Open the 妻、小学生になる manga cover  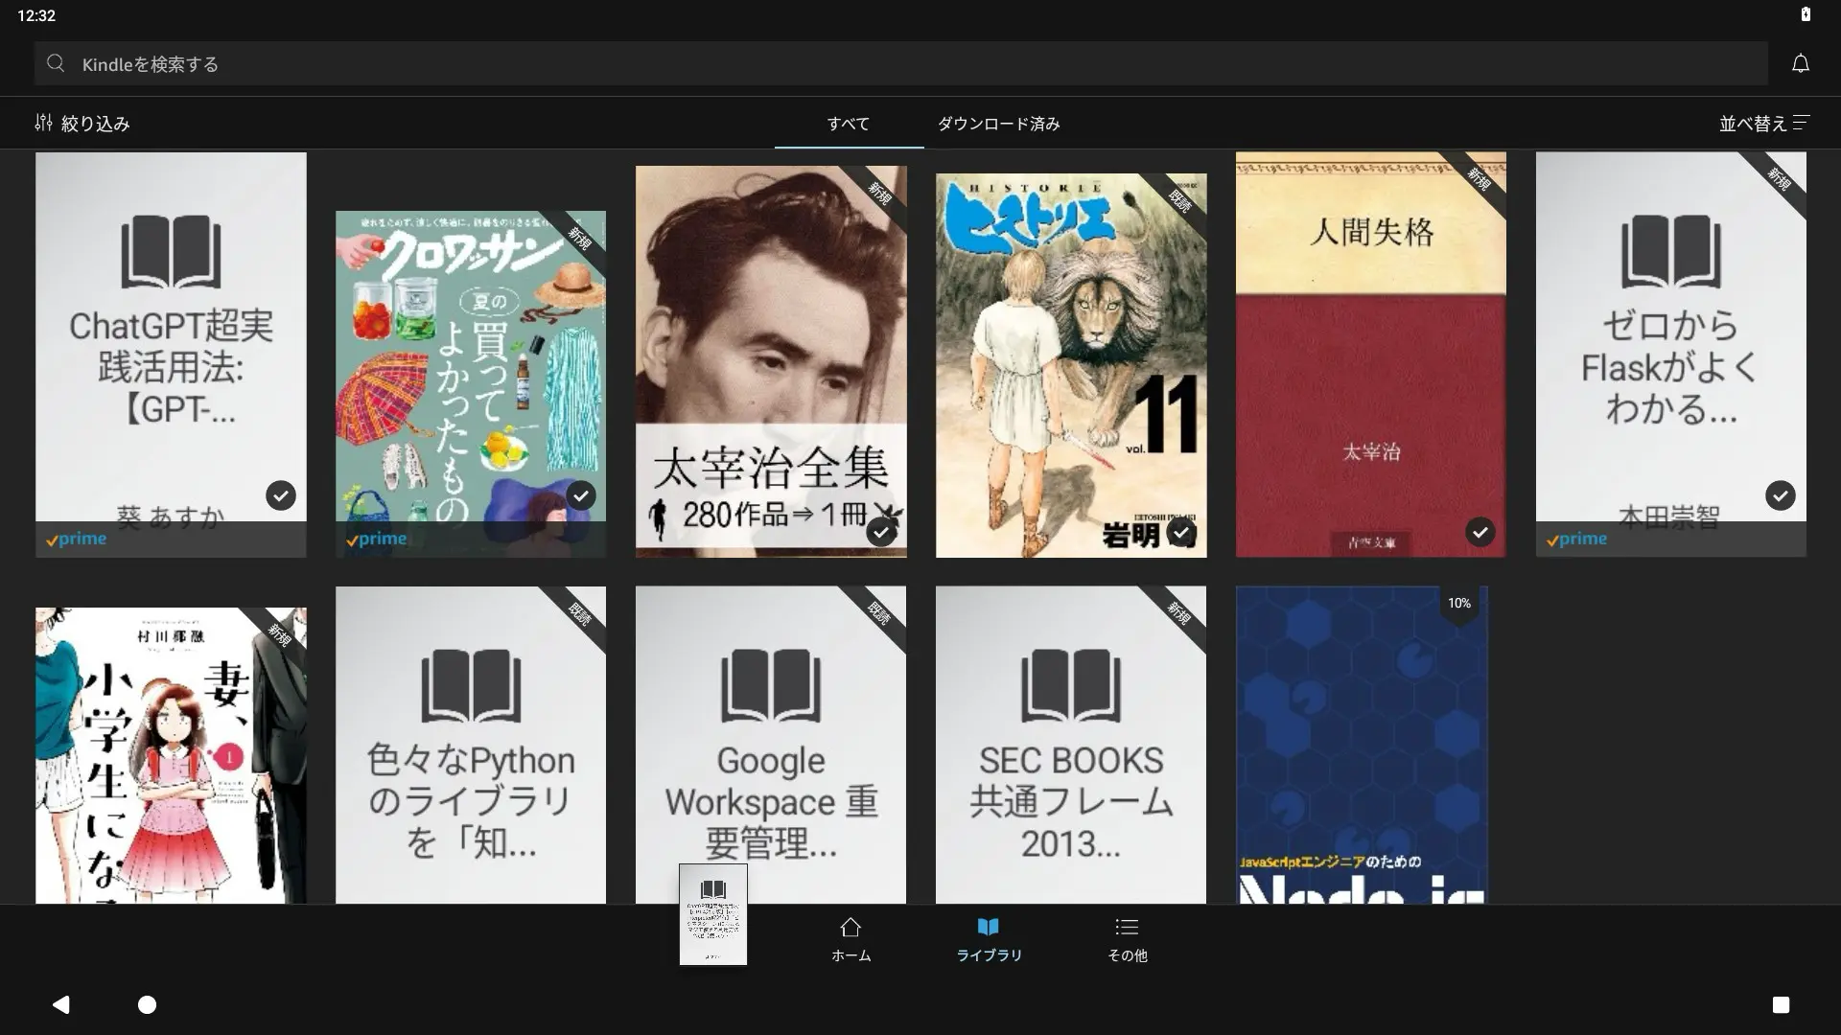[171, 755]
